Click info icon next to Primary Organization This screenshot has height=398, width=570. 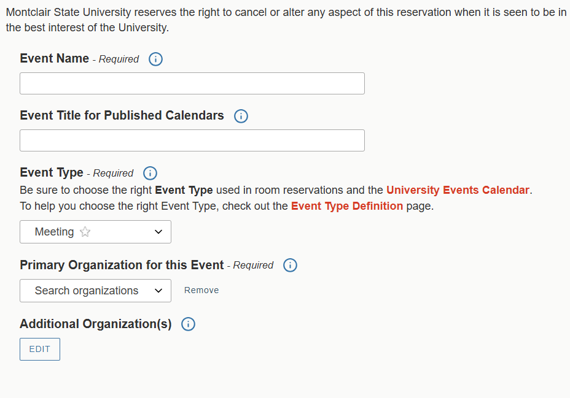tap(290, 266)
